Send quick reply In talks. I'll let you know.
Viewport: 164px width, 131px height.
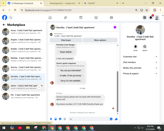point(71,76)
